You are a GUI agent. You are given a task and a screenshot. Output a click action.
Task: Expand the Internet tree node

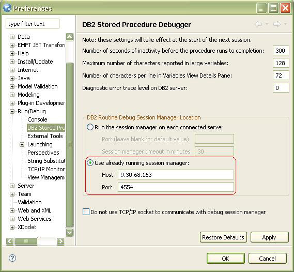(x=12, y=70)
